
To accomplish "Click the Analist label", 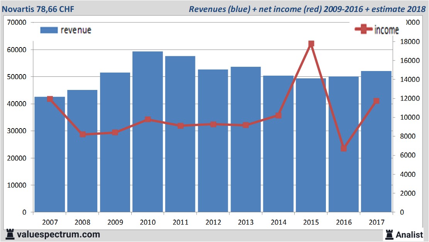I will pos(410,234).
